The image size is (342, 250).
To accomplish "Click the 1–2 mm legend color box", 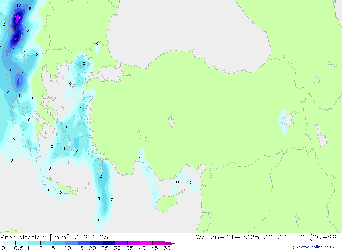I will (34, 243).
